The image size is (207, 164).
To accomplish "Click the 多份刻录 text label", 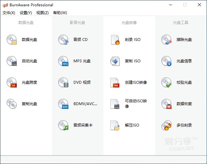I will click(x=184, y=125).
